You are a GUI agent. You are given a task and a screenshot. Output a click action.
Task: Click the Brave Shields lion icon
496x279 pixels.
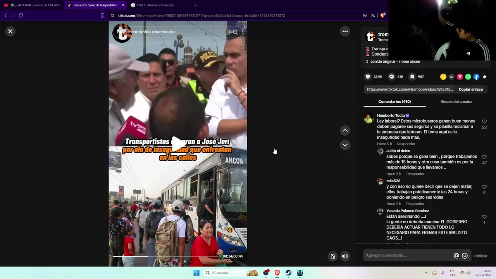[x=382, y=15]
